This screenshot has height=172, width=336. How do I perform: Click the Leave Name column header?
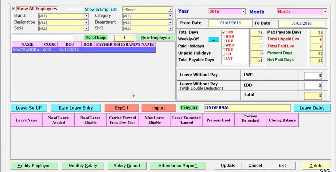[26, 120]
